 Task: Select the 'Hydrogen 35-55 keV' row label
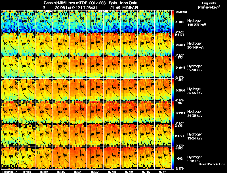point(195,91)
